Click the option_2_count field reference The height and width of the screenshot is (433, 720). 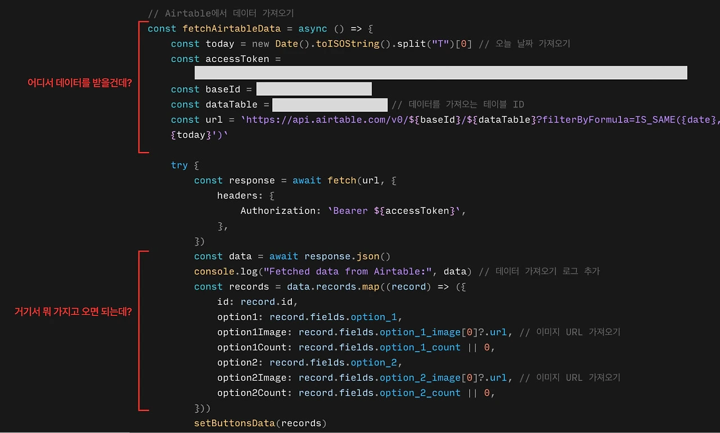tap(420, 393)
